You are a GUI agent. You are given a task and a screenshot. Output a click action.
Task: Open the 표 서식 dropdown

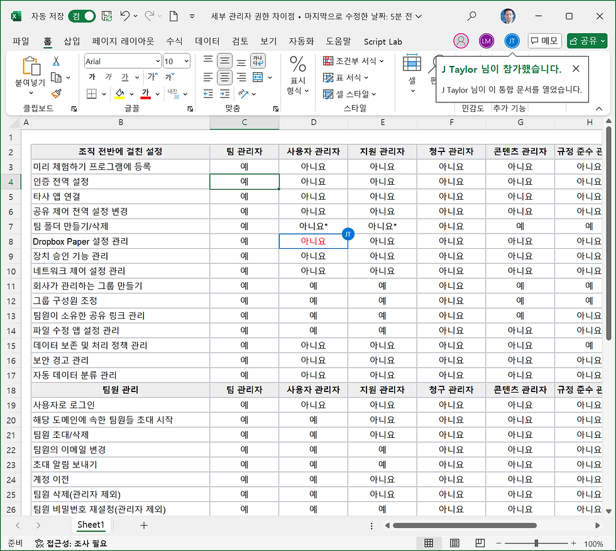pos(345,77)
